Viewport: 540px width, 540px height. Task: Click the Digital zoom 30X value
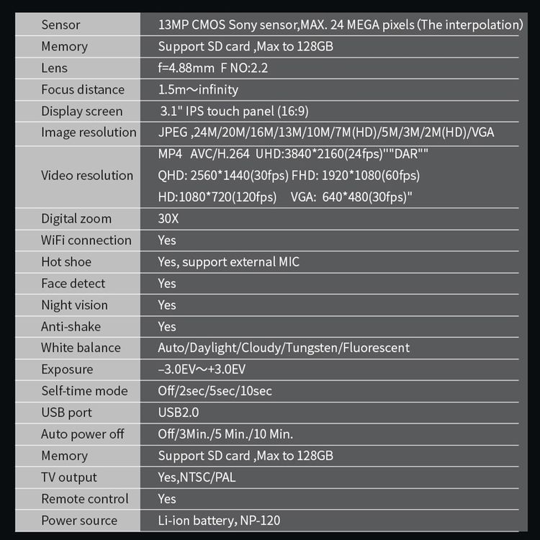coord(168,219)
